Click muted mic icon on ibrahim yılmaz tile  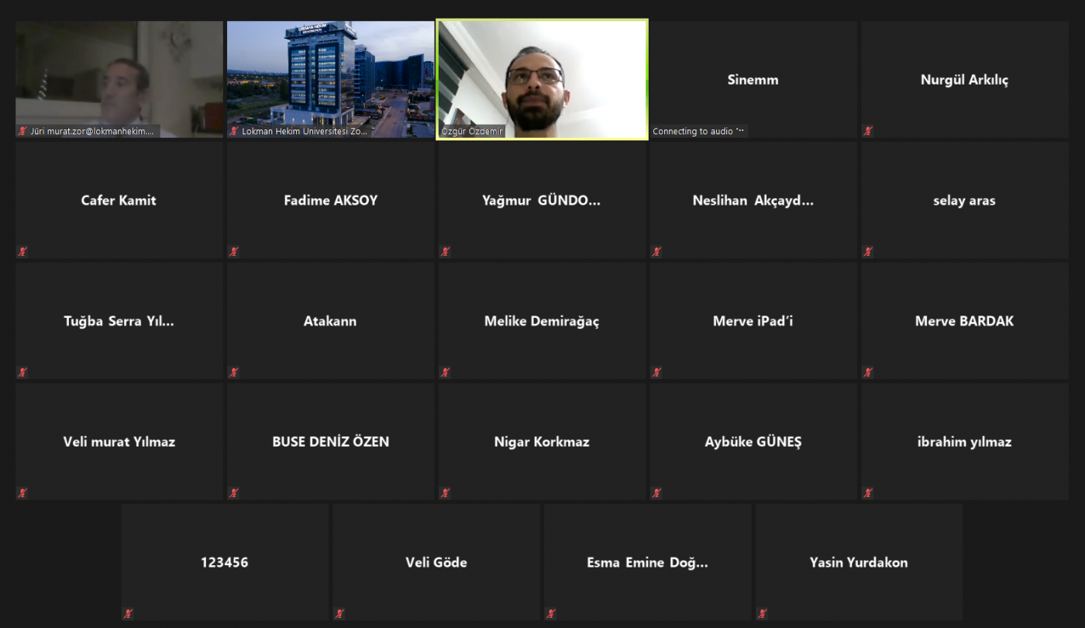pyautogui.click(x=868, y=493)
